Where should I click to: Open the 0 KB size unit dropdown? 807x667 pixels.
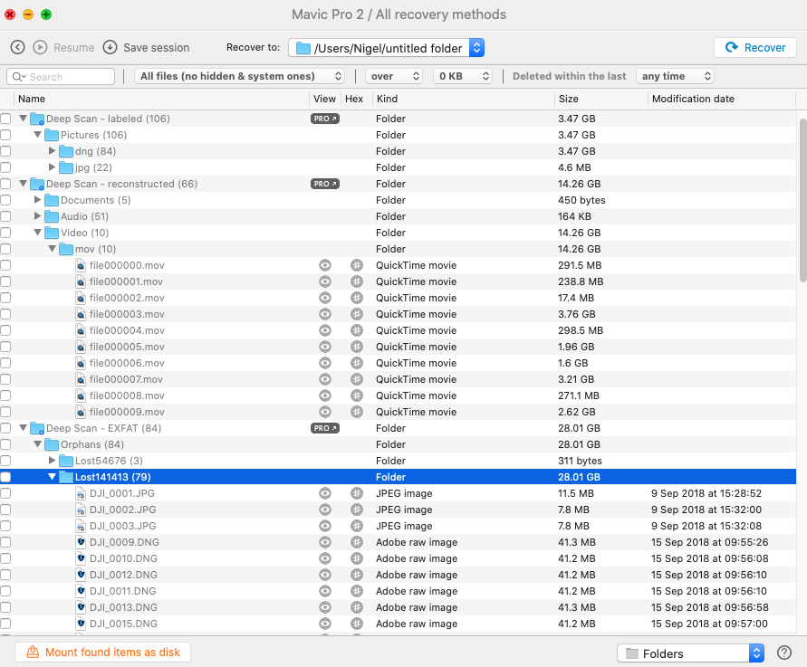[463, 76]
